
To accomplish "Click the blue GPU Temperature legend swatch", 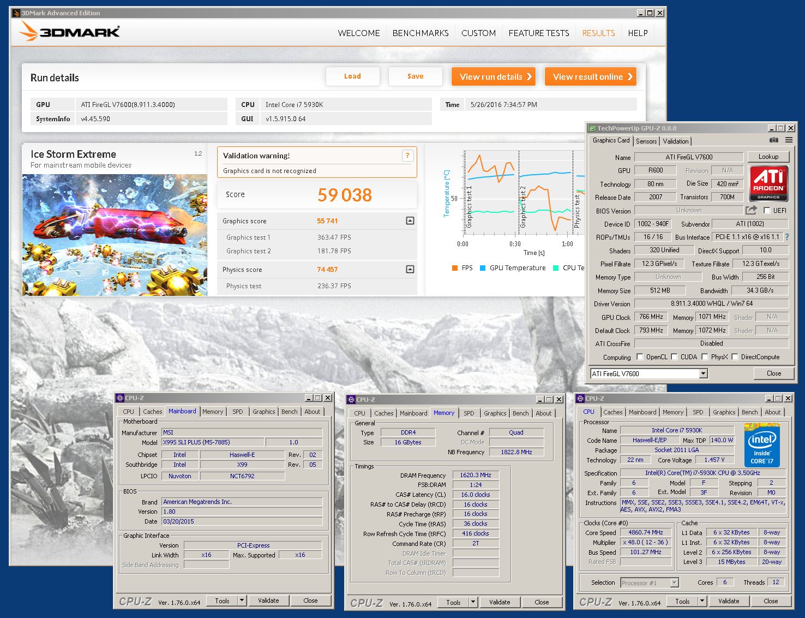I will pos(482,268).
